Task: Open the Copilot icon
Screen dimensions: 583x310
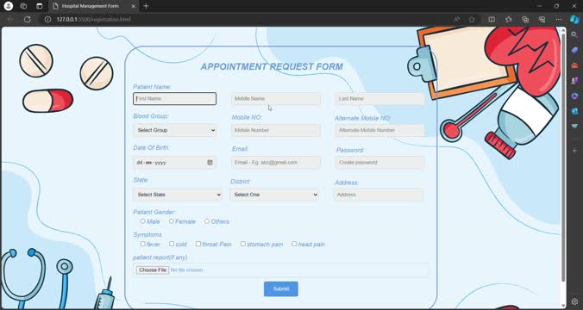Action: click(575, 19)
